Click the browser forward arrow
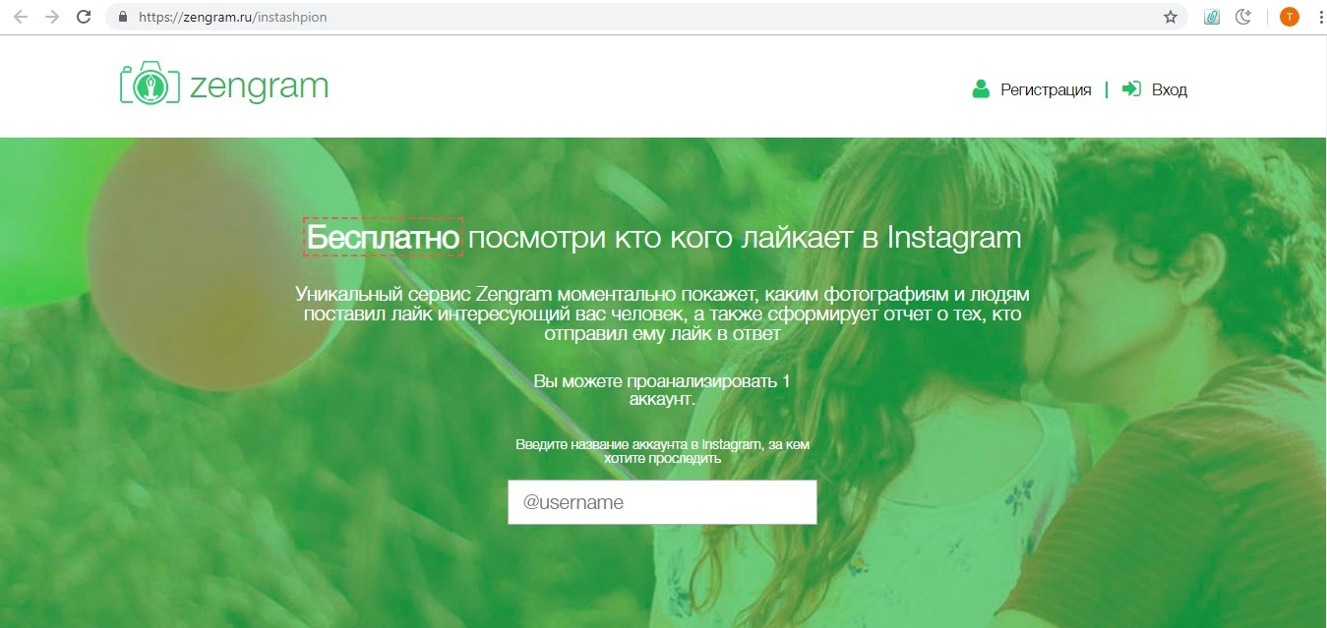 click(52, 17)
